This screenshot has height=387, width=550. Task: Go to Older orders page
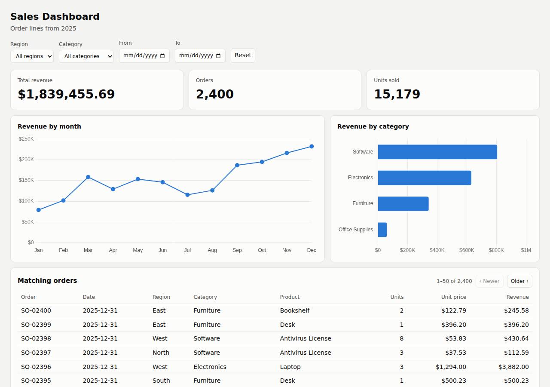519,281
